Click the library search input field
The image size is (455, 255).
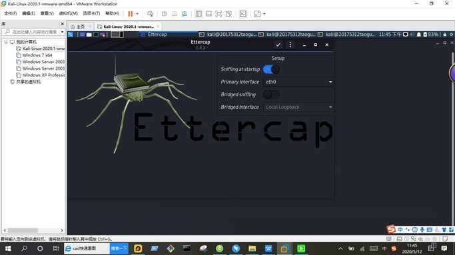coord(34,32)
